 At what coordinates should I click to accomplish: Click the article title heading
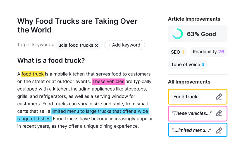77,25
